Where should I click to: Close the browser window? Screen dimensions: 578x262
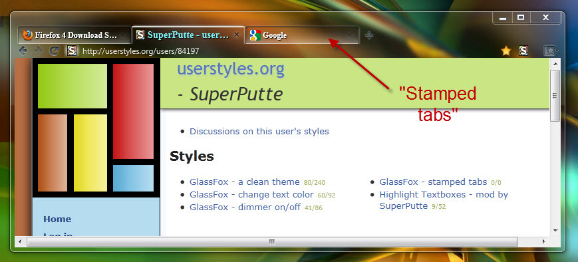click(x=546, y=18)
